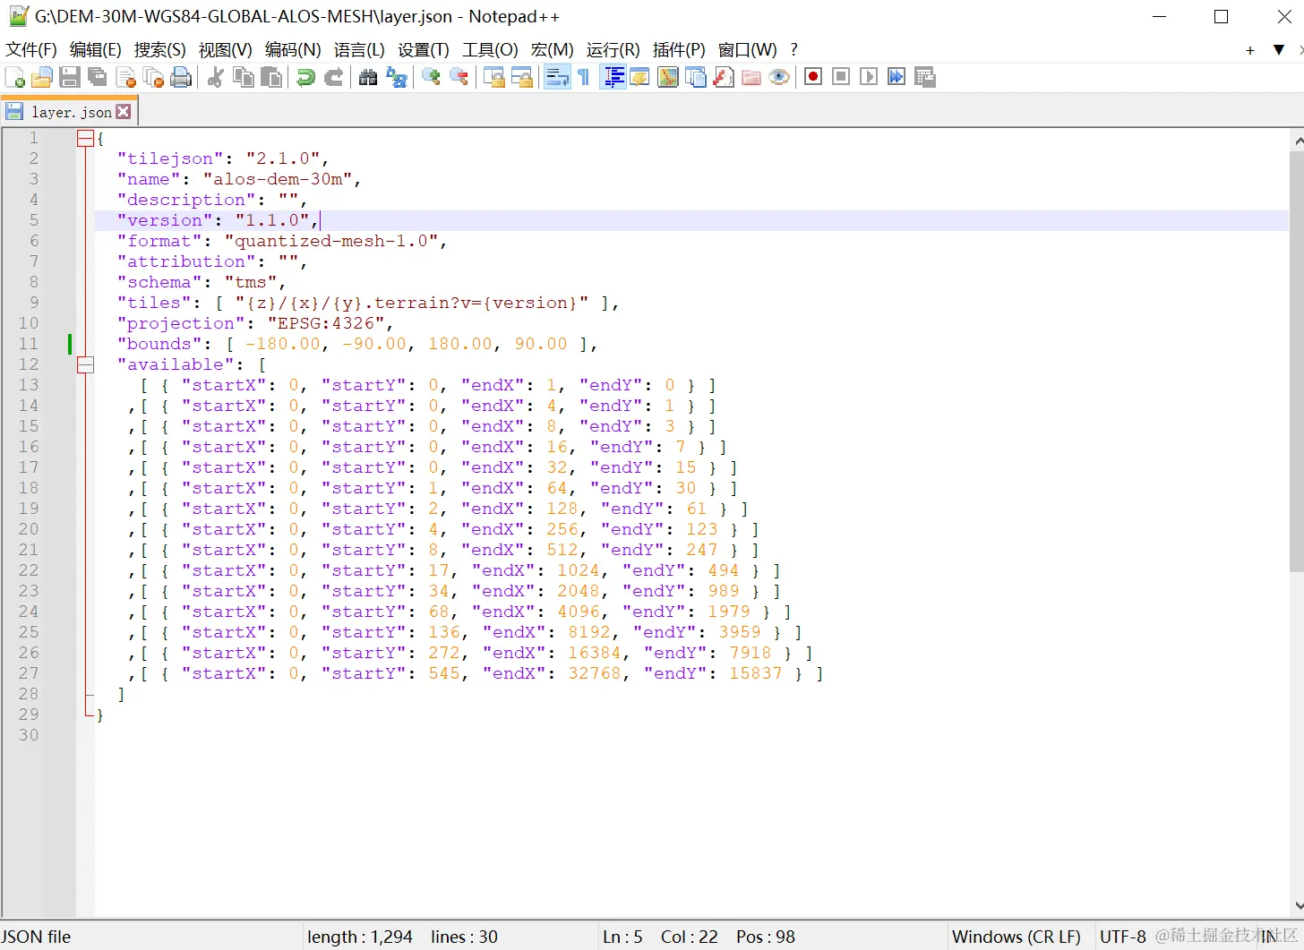
Task: Open the 编码(N) menu
Action: [x=293, y=50]
